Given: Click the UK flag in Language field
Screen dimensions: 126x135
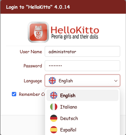Looking at the screenshot, I should pyautogui.click(x=52, y=81).
